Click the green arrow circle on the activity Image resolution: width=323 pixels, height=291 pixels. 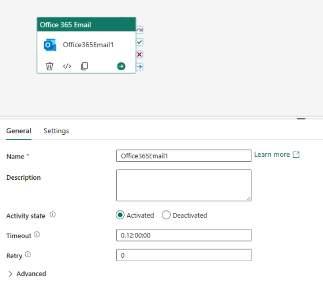[121, 66]
